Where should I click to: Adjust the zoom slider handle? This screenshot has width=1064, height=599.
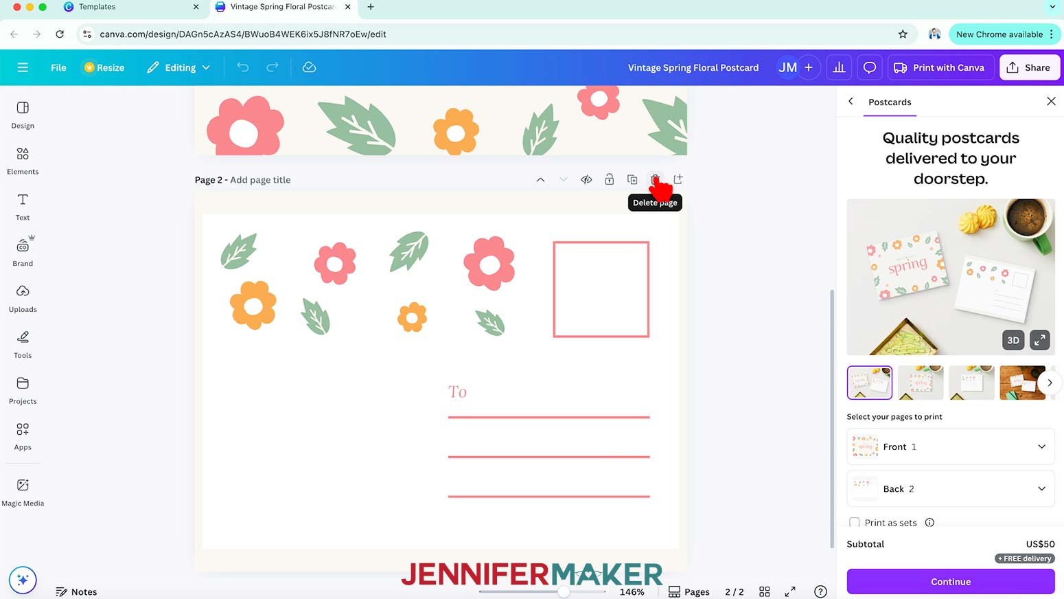tap(564, 591)
